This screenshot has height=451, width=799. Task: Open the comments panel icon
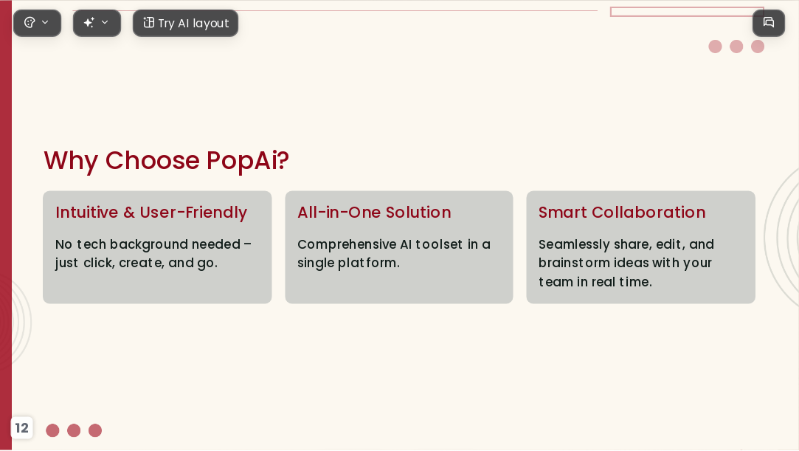coord(769,23)
